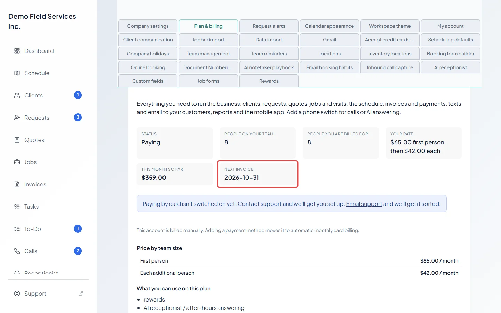Click the $359.00 month-so-far amount
Screen dimensions: 501x313
(154, 178)
